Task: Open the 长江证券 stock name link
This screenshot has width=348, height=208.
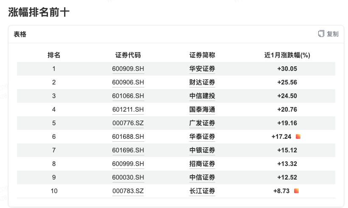Action: tap(202, 191)
